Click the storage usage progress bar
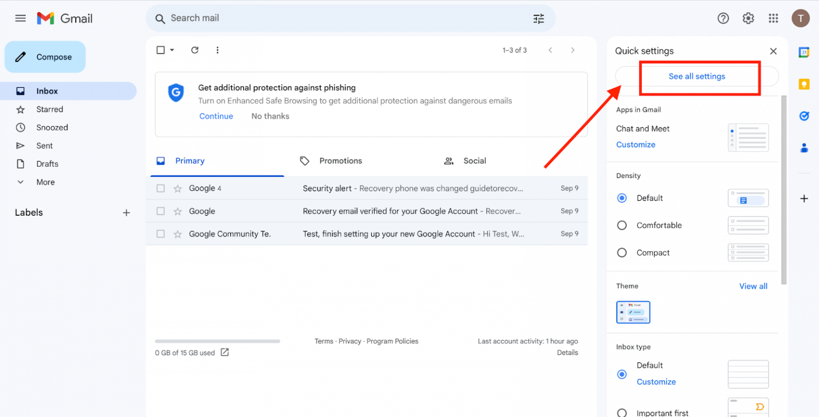This screenshot has width=819, height=417. coord(217,341)
